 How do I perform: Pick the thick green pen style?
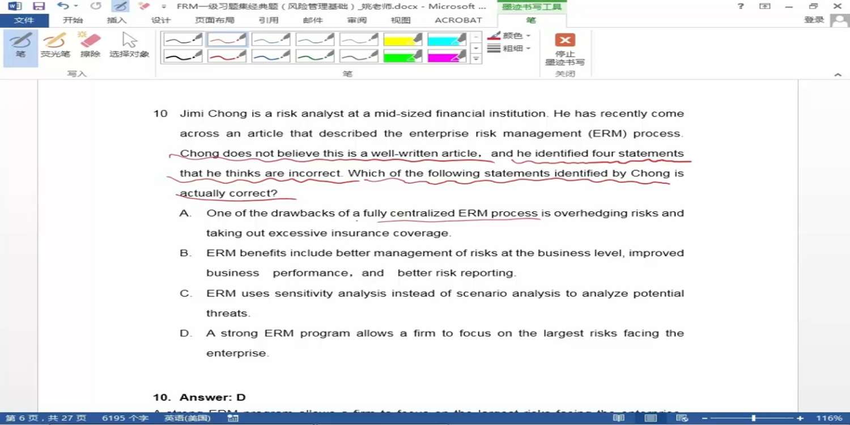315,56
